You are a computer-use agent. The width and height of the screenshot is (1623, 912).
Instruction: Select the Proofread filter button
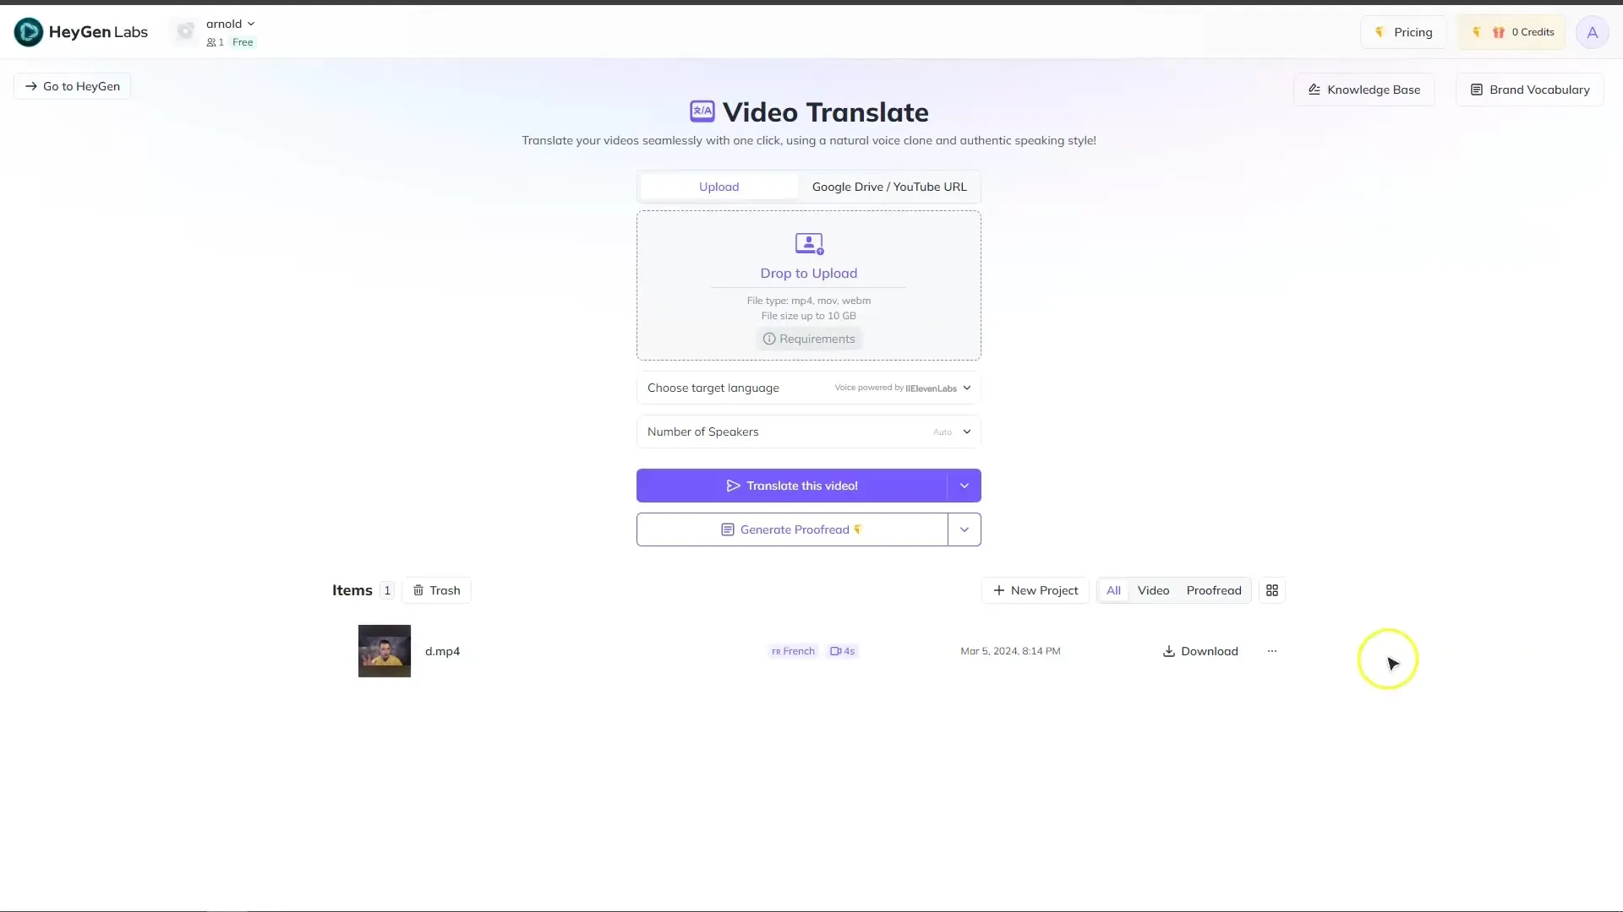pyautogui.click(x=1214, y=590)
